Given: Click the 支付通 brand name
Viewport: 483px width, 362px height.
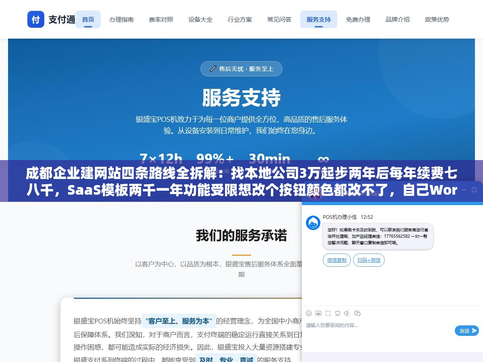Looking at the screenshot, I should click(x=62, y=19).
